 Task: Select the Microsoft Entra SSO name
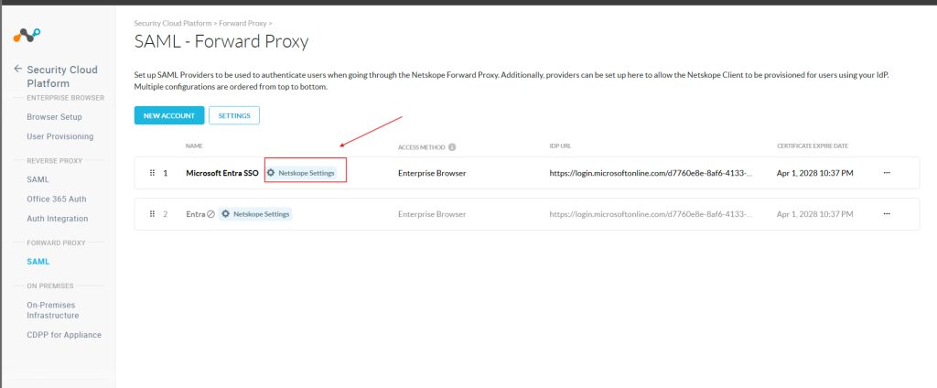point(222,173)
